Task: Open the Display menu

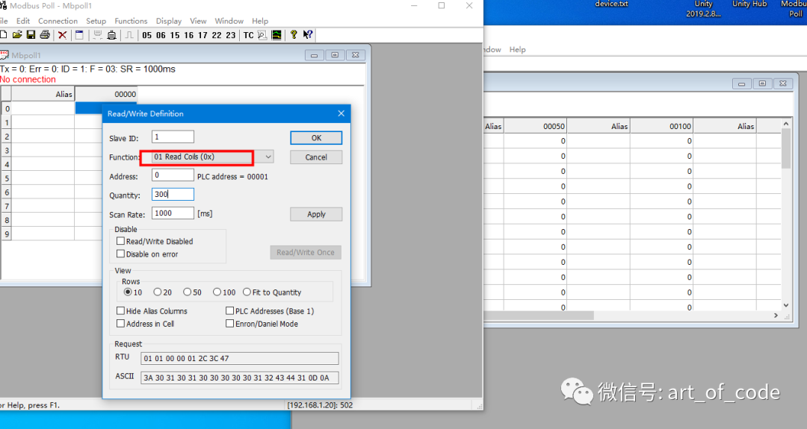Action: point(169,21)
